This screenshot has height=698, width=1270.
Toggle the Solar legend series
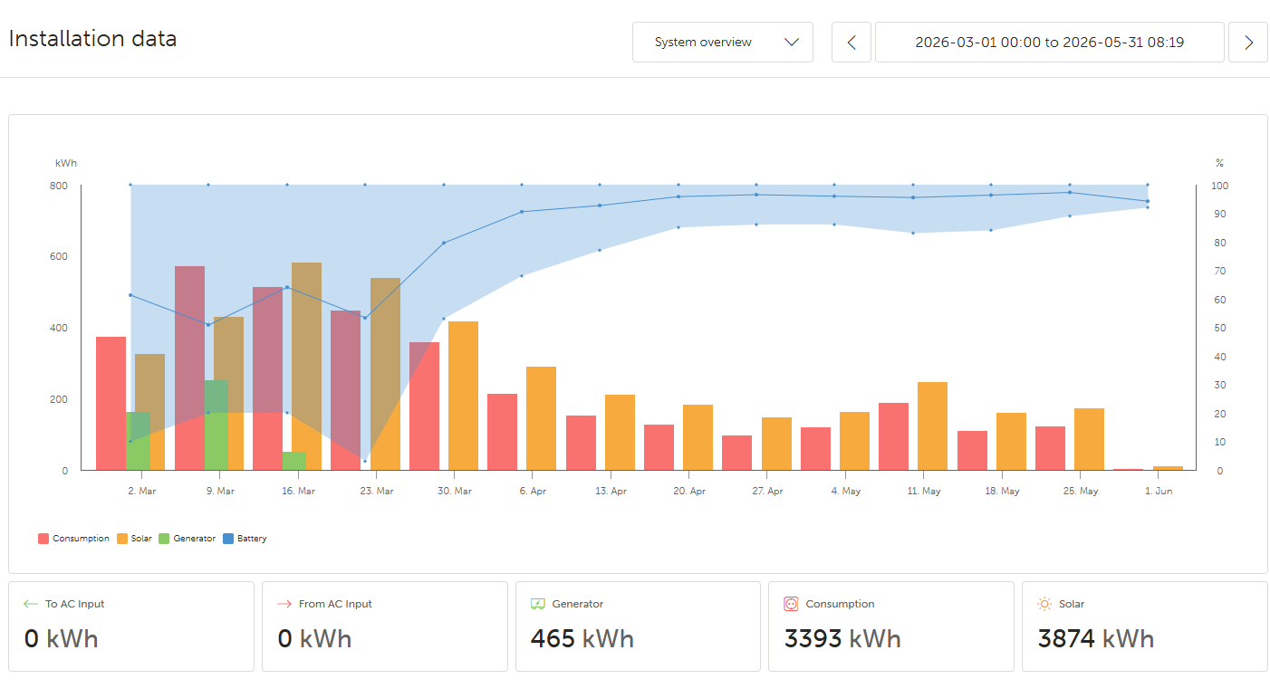point(134,539)
